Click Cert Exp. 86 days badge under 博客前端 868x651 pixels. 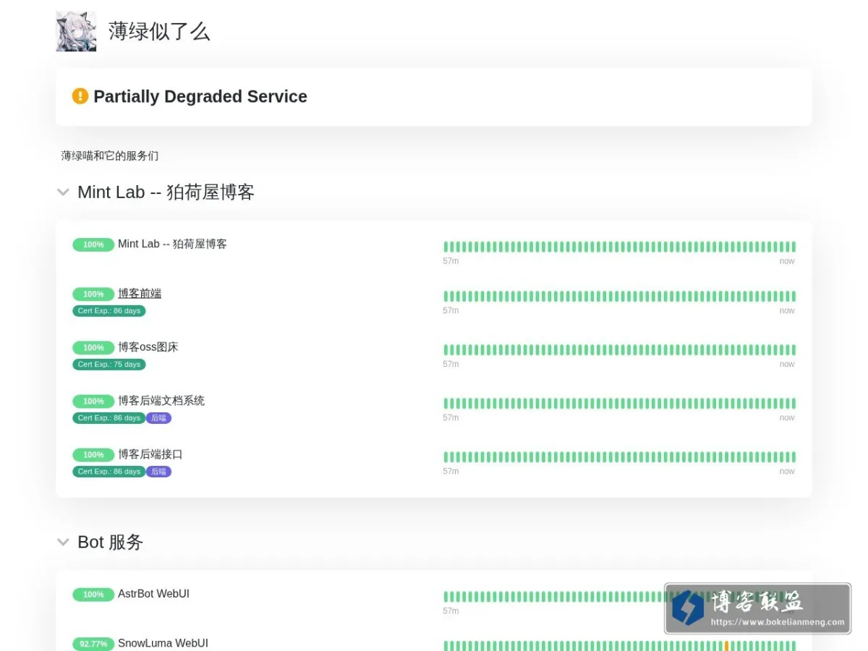[x=109, y=311]
